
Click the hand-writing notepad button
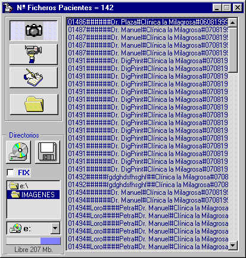click(x=33, y=77)
